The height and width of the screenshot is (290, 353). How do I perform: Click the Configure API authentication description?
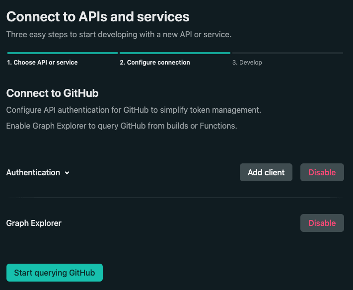point(134,110)
